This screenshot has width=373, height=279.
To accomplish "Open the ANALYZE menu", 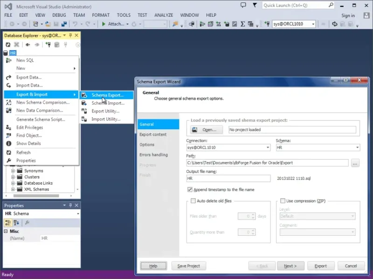I will tap(164, 15).
